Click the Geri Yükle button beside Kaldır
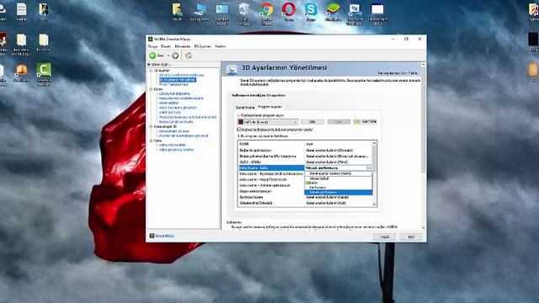 366,121
